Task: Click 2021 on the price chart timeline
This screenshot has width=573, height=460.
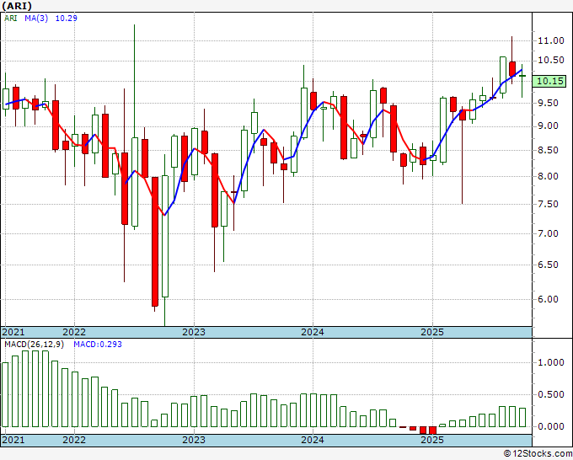Action: point(13,332)
